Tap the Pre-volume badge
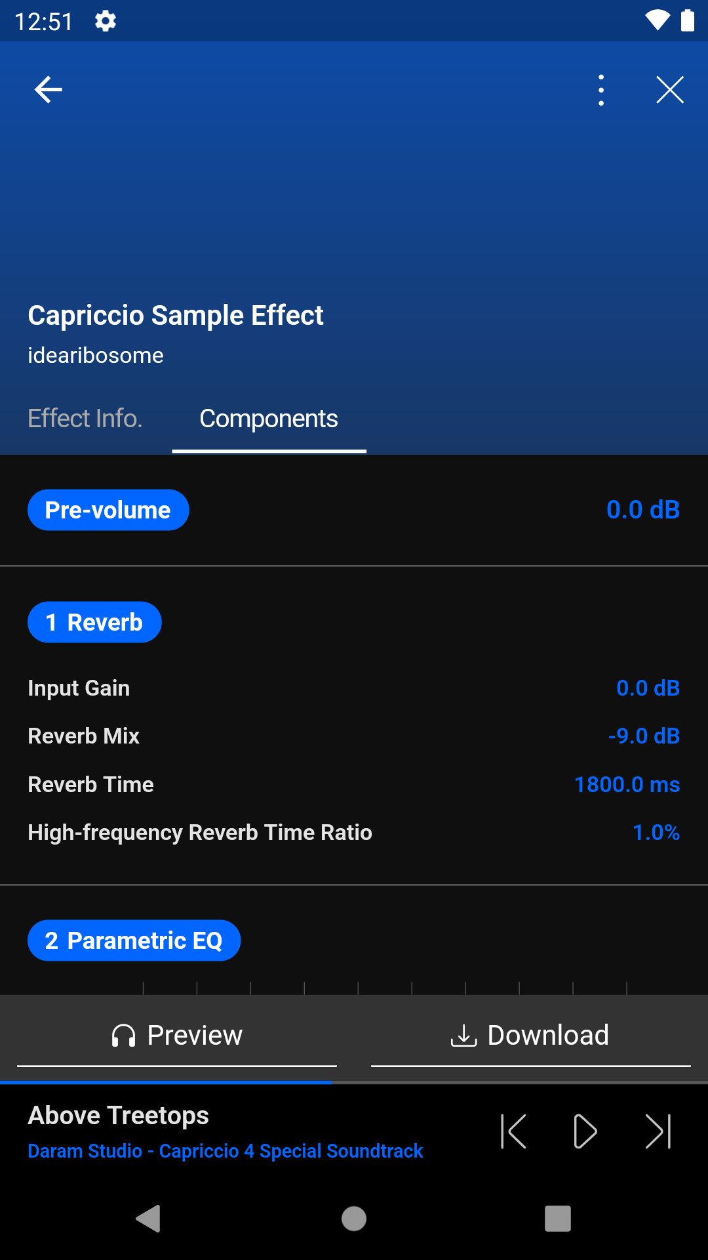Viewport: 708px width, 1260px height. tap(108, 510)
